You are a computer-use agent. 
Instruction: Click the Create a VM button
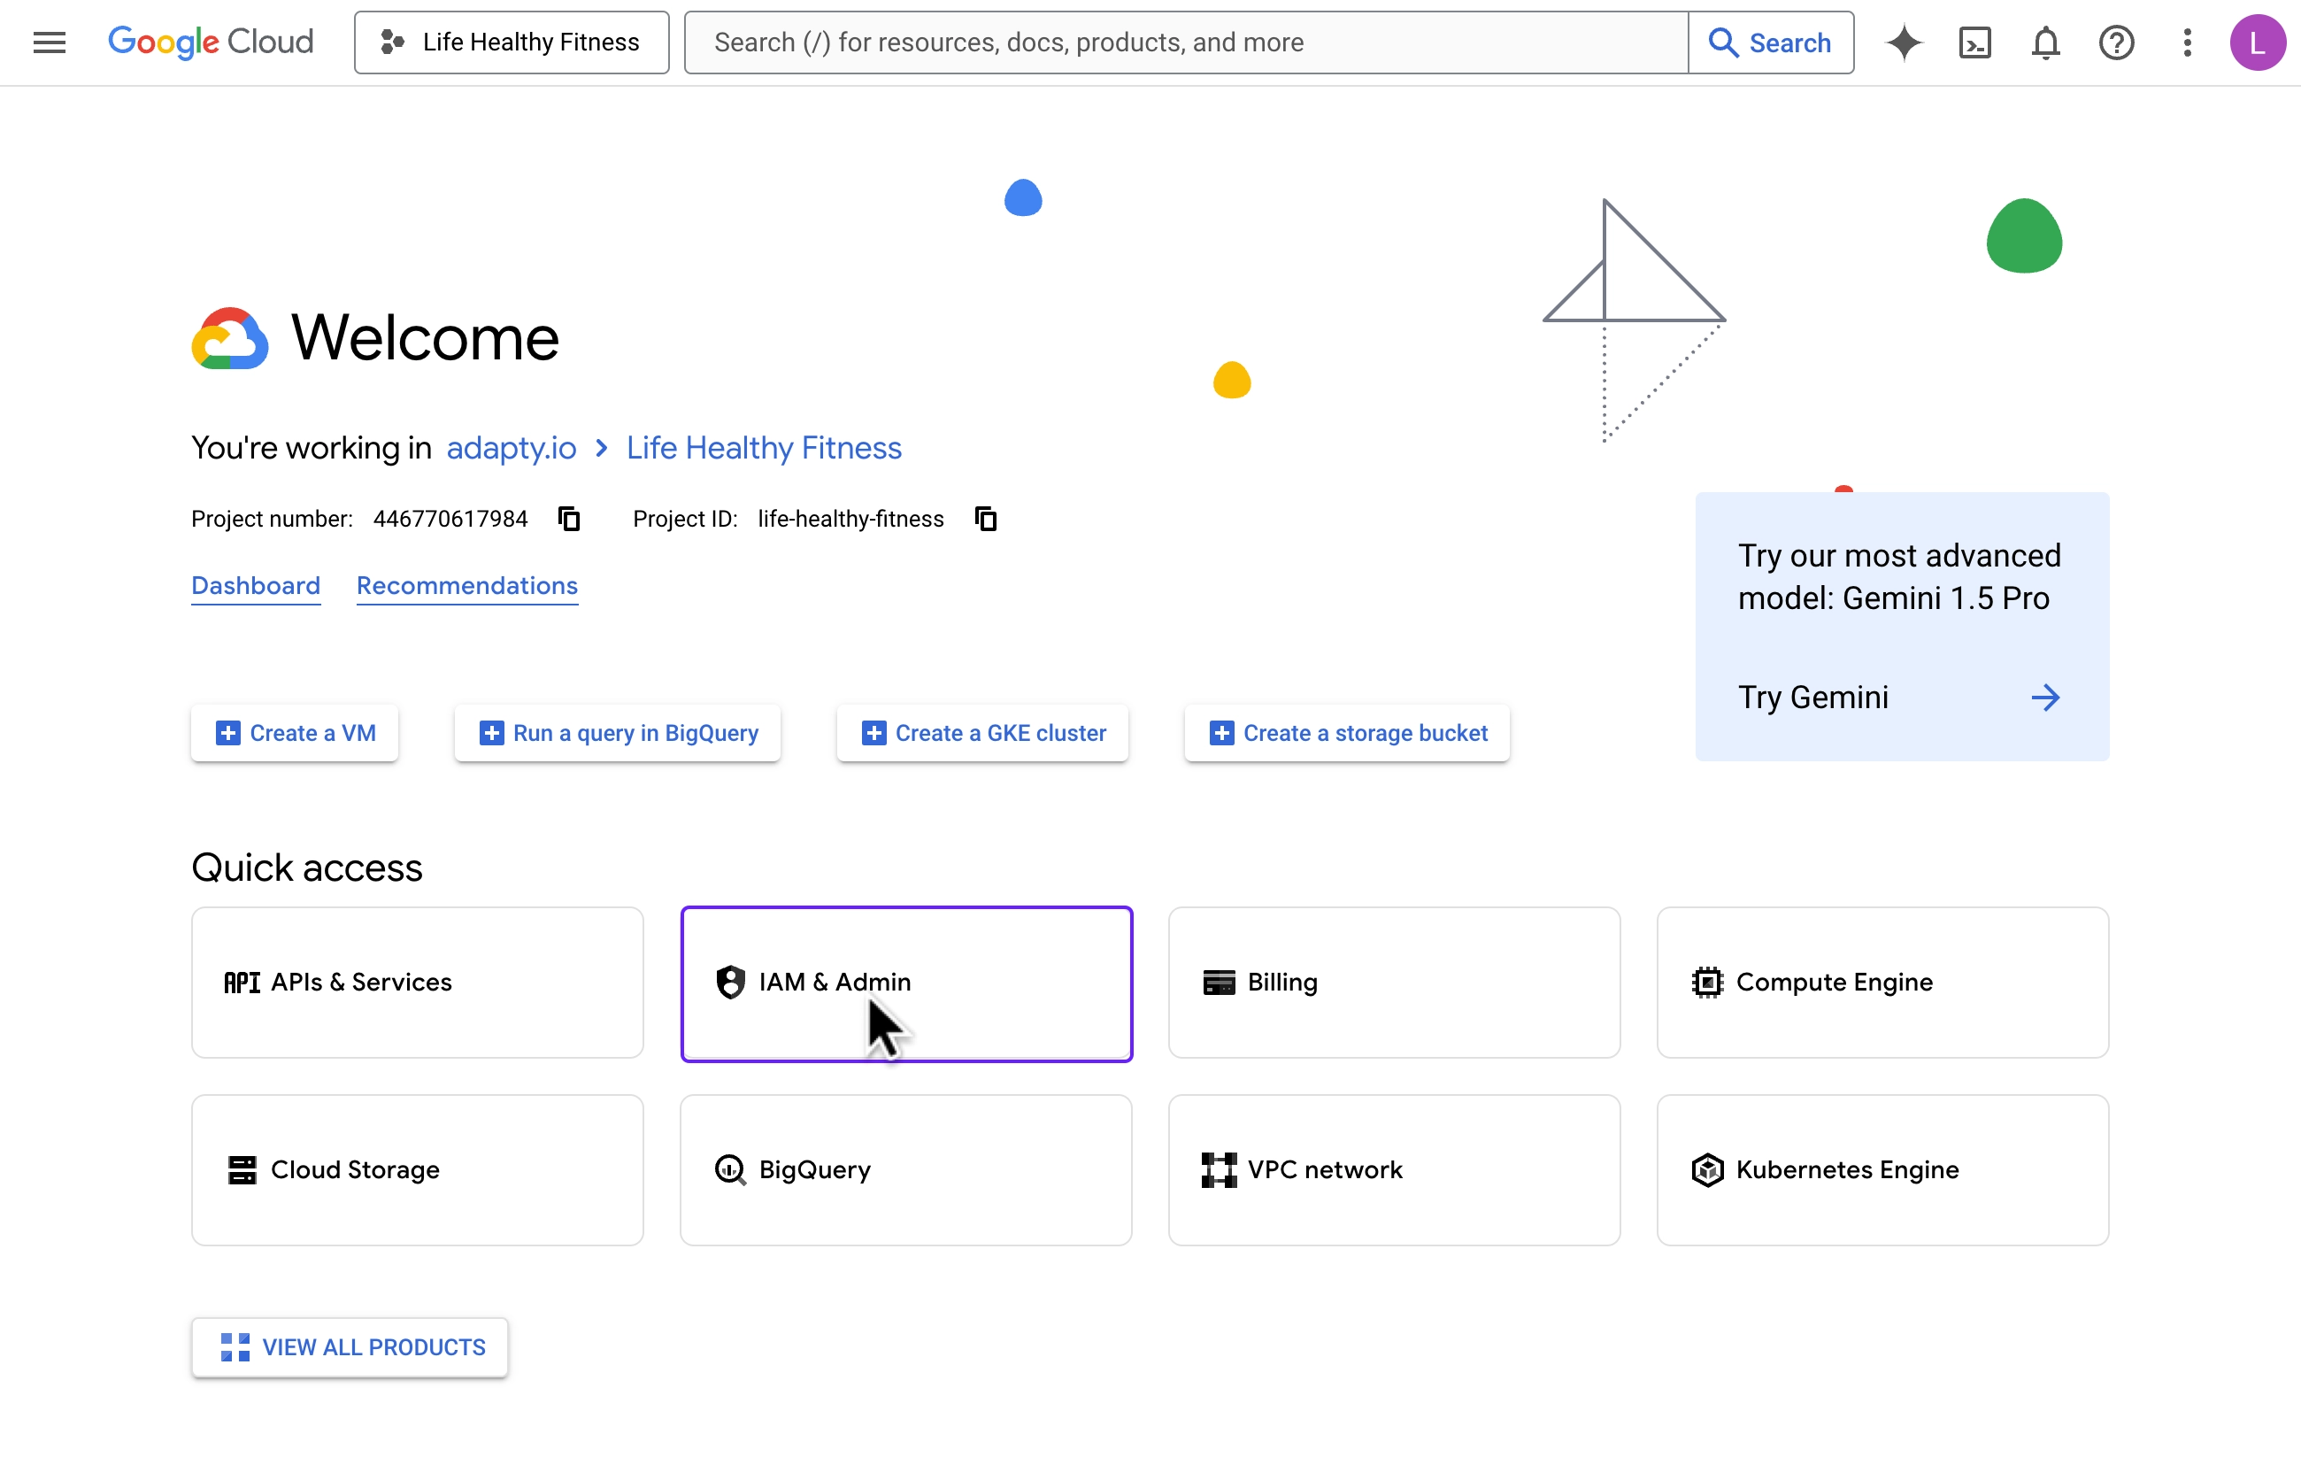(293, 733)
